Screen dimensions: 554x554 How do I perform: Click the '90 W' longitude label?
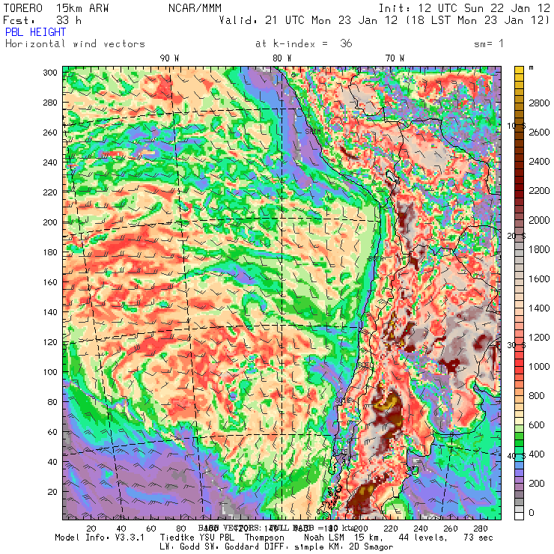[x=169, y=58]
